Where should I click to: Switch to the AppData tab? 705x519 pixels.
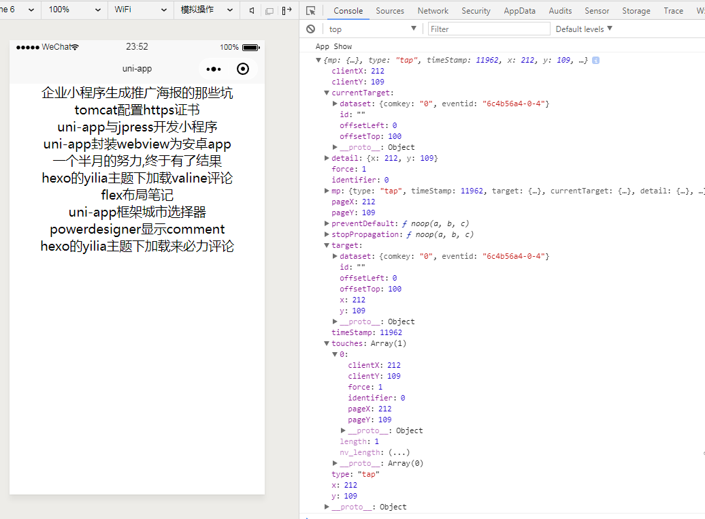[x=519, y=10]
